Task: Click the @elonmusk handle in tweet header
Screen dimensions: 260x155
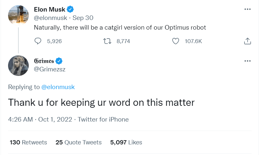Action: pos(51,18)
